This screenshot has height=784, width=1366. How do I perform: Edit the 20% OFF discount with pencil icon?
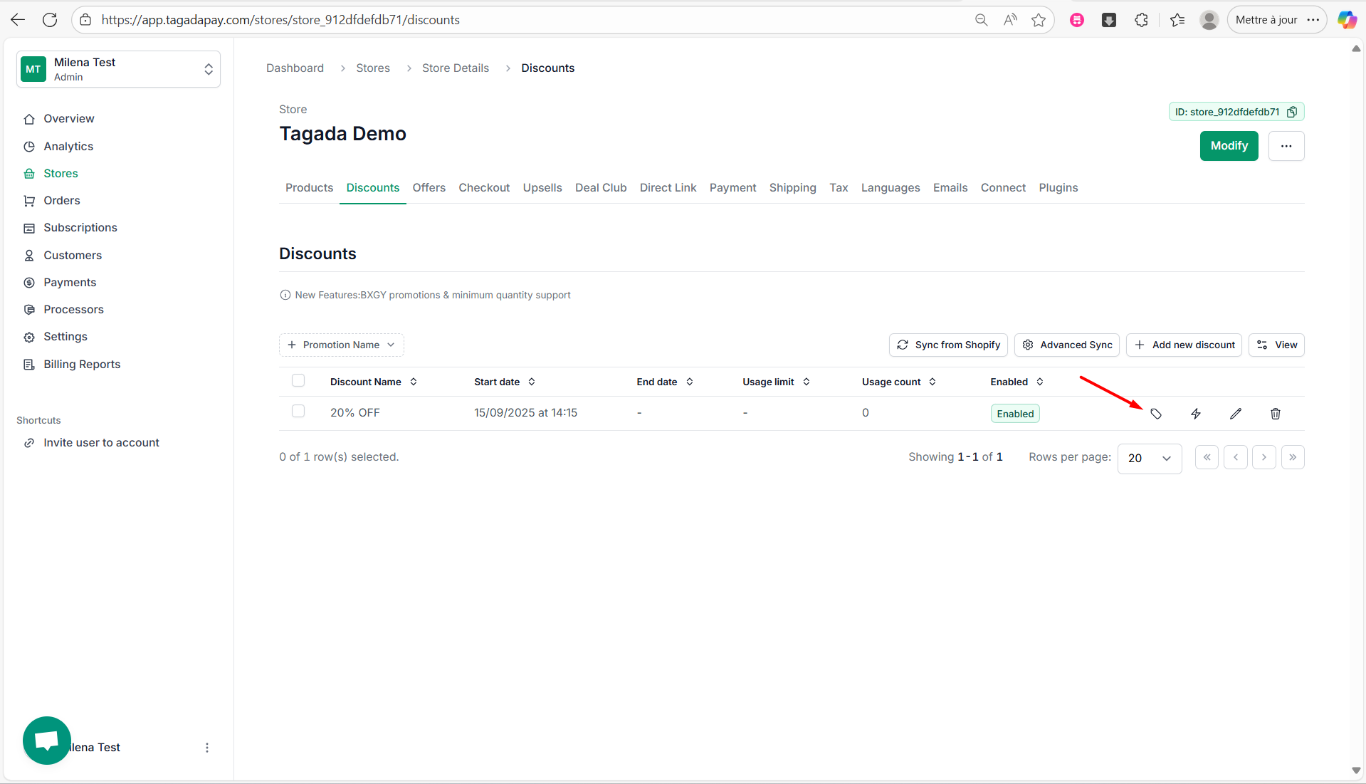click(x=1236, y=414)
